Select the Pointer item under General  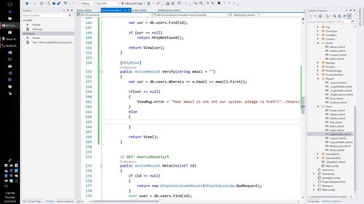36,38
